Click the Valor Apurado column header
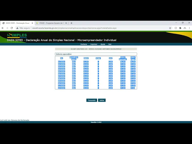Image resolution: width=192 pixels, height=144 pixels. [x=123, y=58]
